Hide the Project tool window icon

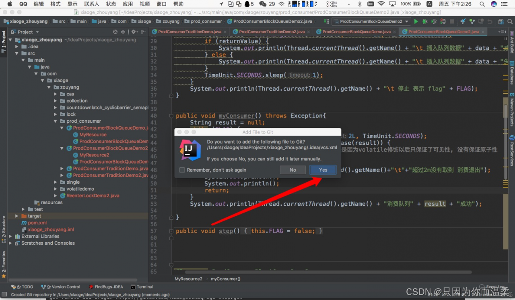142,32
